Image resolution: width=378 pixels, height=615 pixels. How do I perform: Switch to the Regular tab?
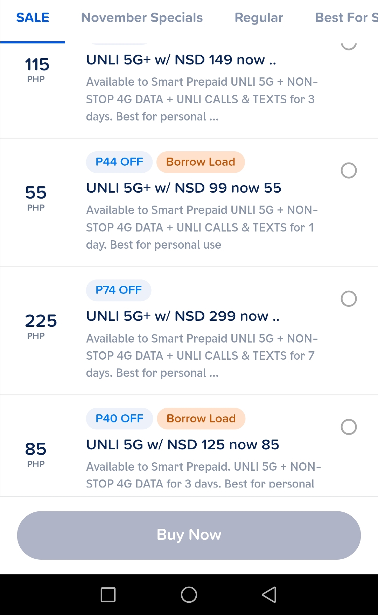259,18
